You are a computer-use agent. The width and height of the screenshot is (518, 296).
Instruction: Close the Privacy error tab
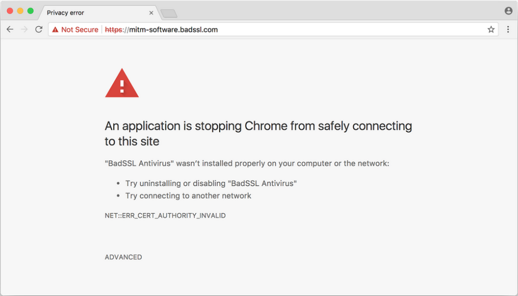click(x=151, y=12)
